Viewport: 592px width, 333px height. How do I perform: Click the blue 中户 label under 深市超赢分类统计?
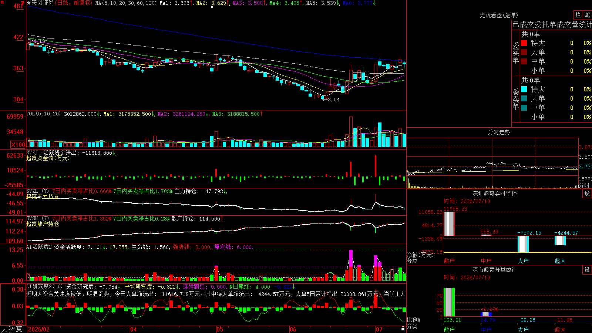pos(486,329)
